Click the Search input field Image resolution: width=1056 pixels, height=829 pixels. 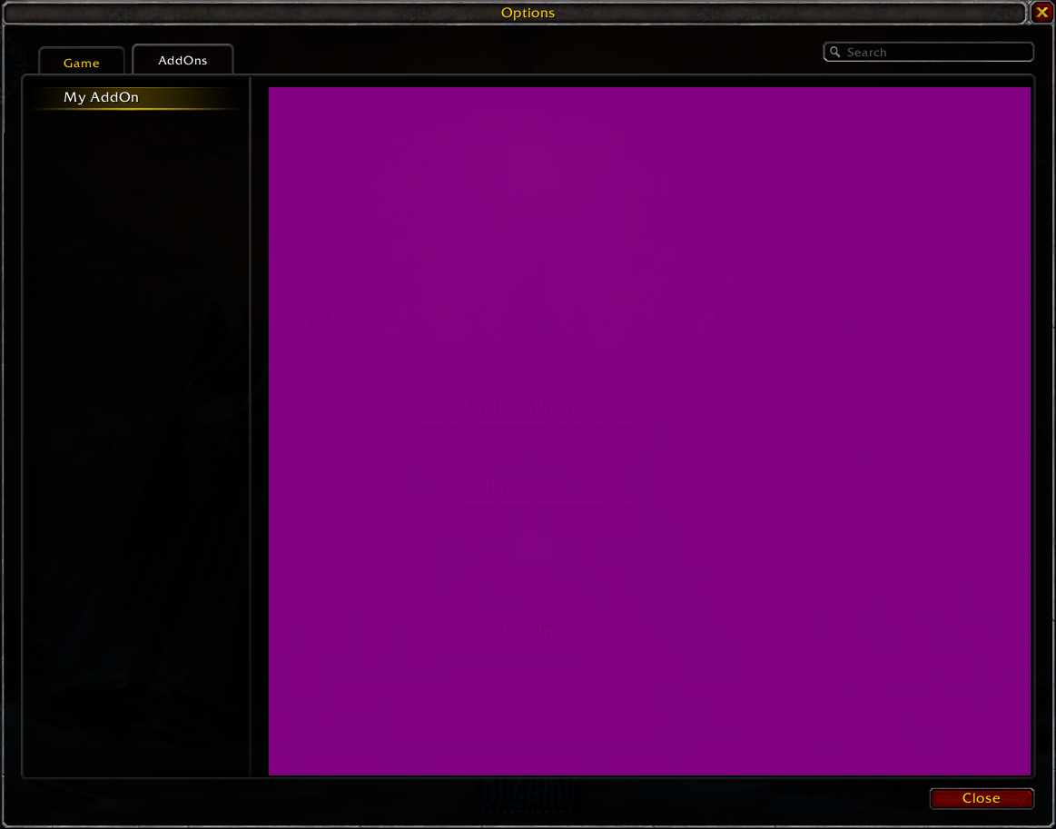pos(928,52)
